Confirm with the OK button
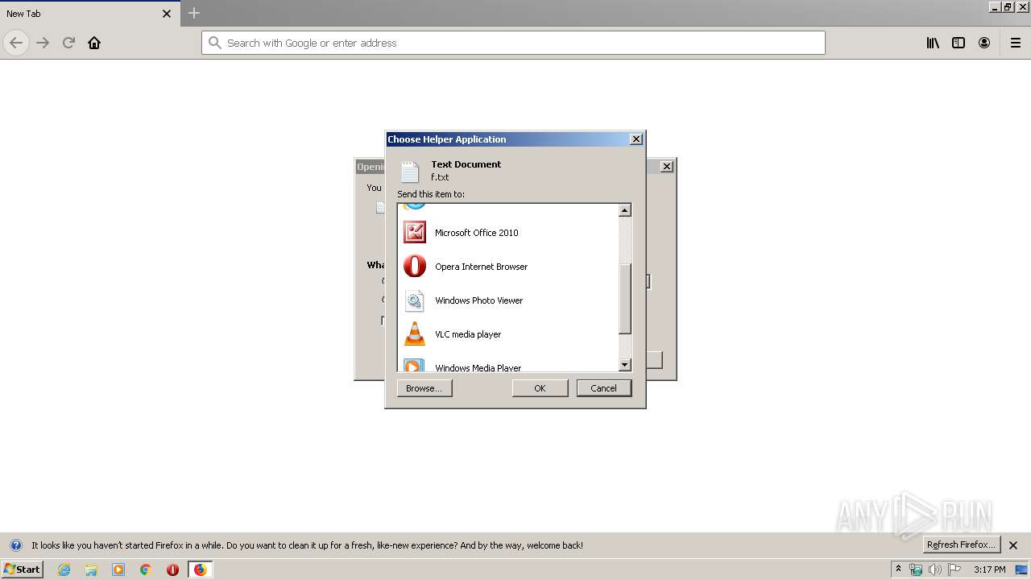 [540, 388]
